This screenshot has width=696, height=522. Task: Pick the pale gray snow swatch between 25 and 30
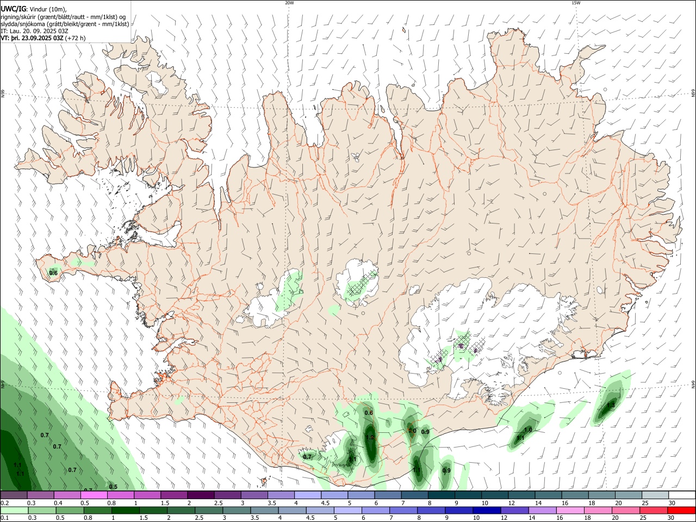point(656,495)
